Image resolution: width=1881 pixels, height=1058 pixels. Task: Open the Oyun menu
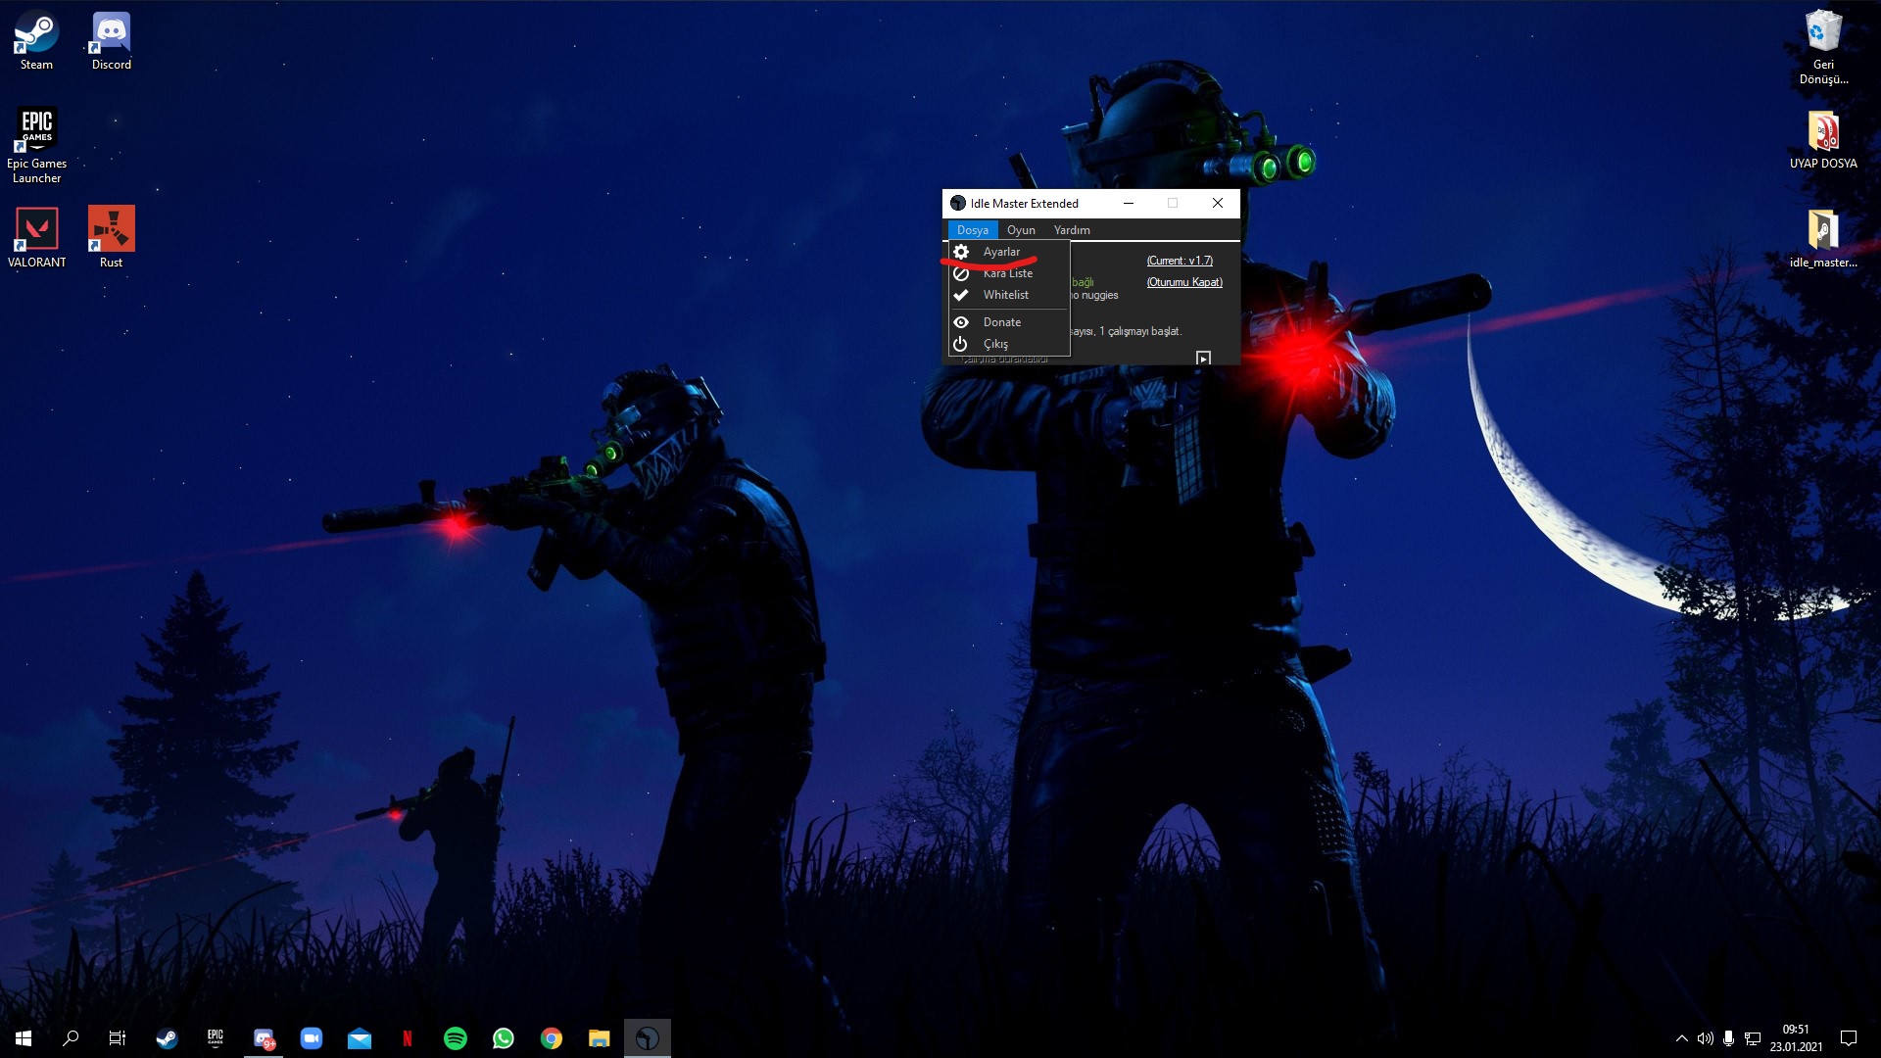[x=1021, y=230]
